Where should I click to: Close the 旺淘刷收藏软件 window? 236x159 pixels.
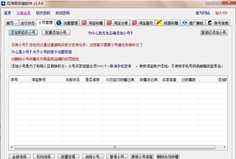[x=229, y=2]
